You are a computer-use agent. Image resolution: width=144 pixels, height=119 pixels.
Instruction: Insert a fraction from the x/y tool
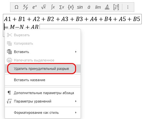[x=26, y=7]
